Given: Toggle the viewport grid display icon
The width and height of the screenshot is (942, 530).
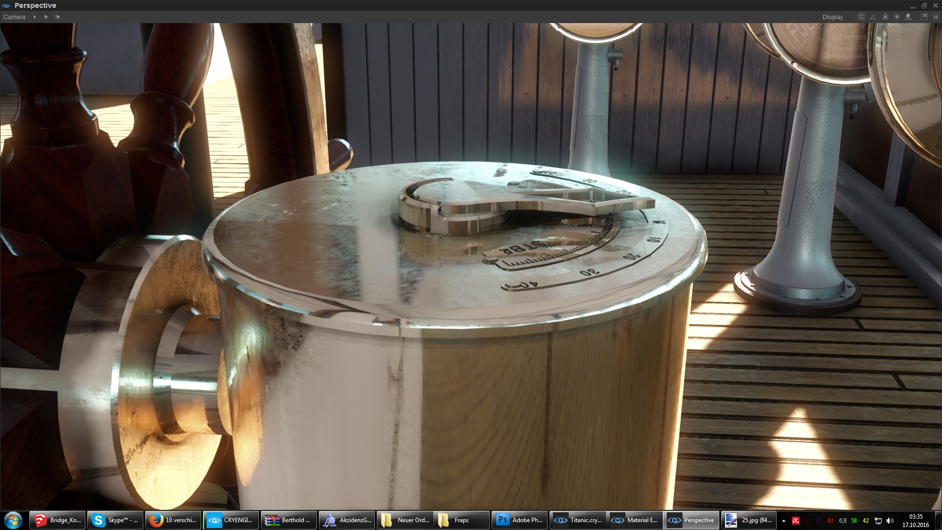Looking at the screenshot, I should click(x=861, y=17).
